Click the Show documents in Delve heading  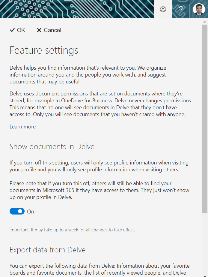52,147
